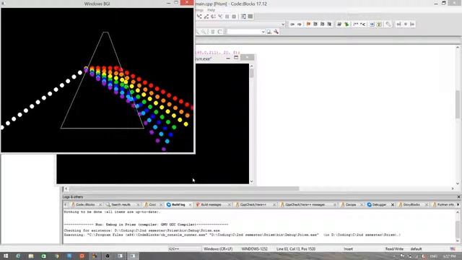Open the Help menu

[x=212, y=10]
